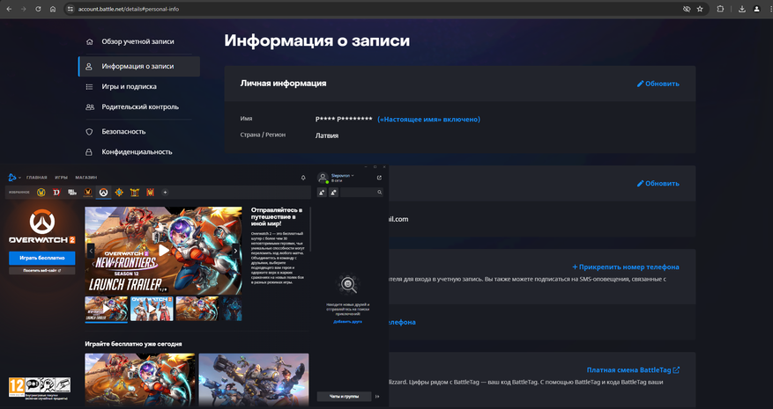The width and height of the screenshot is (773, 409).
Task: Click Посетить веб-сайт button
Action: [42, 271]
